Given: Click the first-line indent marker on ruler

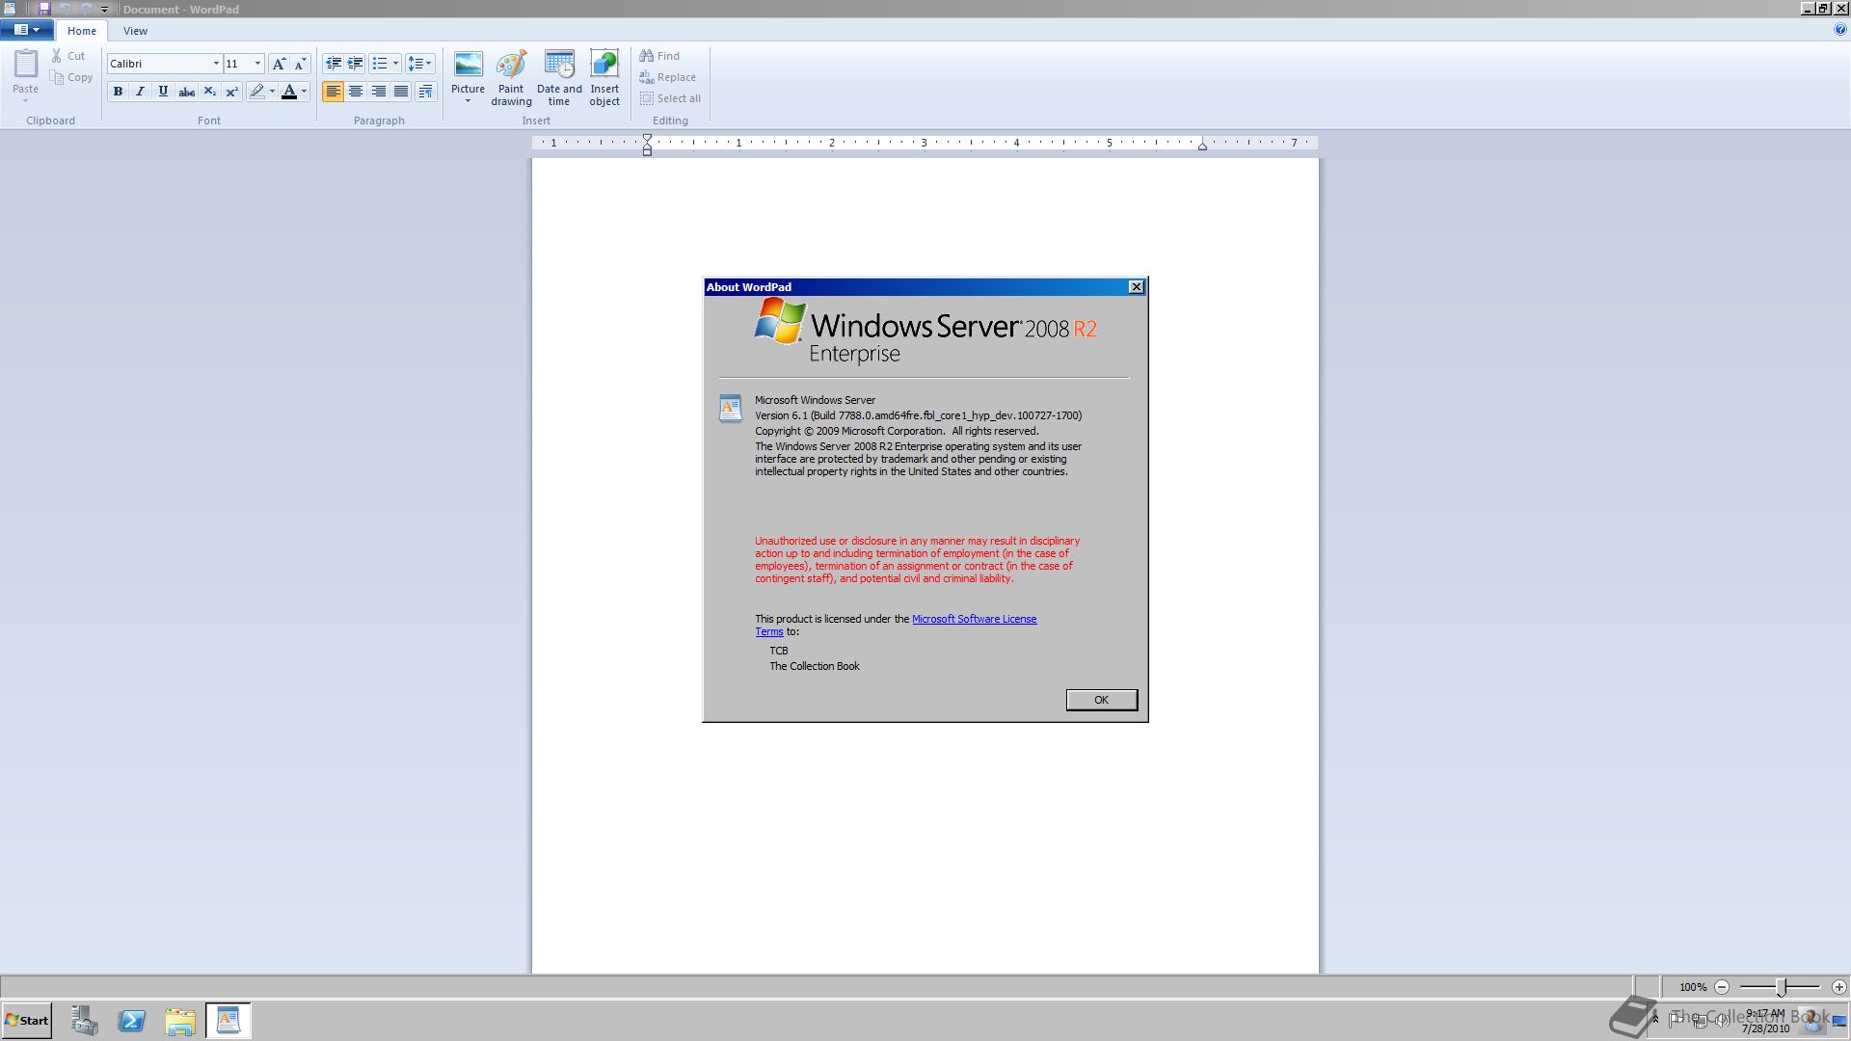Looking at the screenshot, I should point(648,139).
